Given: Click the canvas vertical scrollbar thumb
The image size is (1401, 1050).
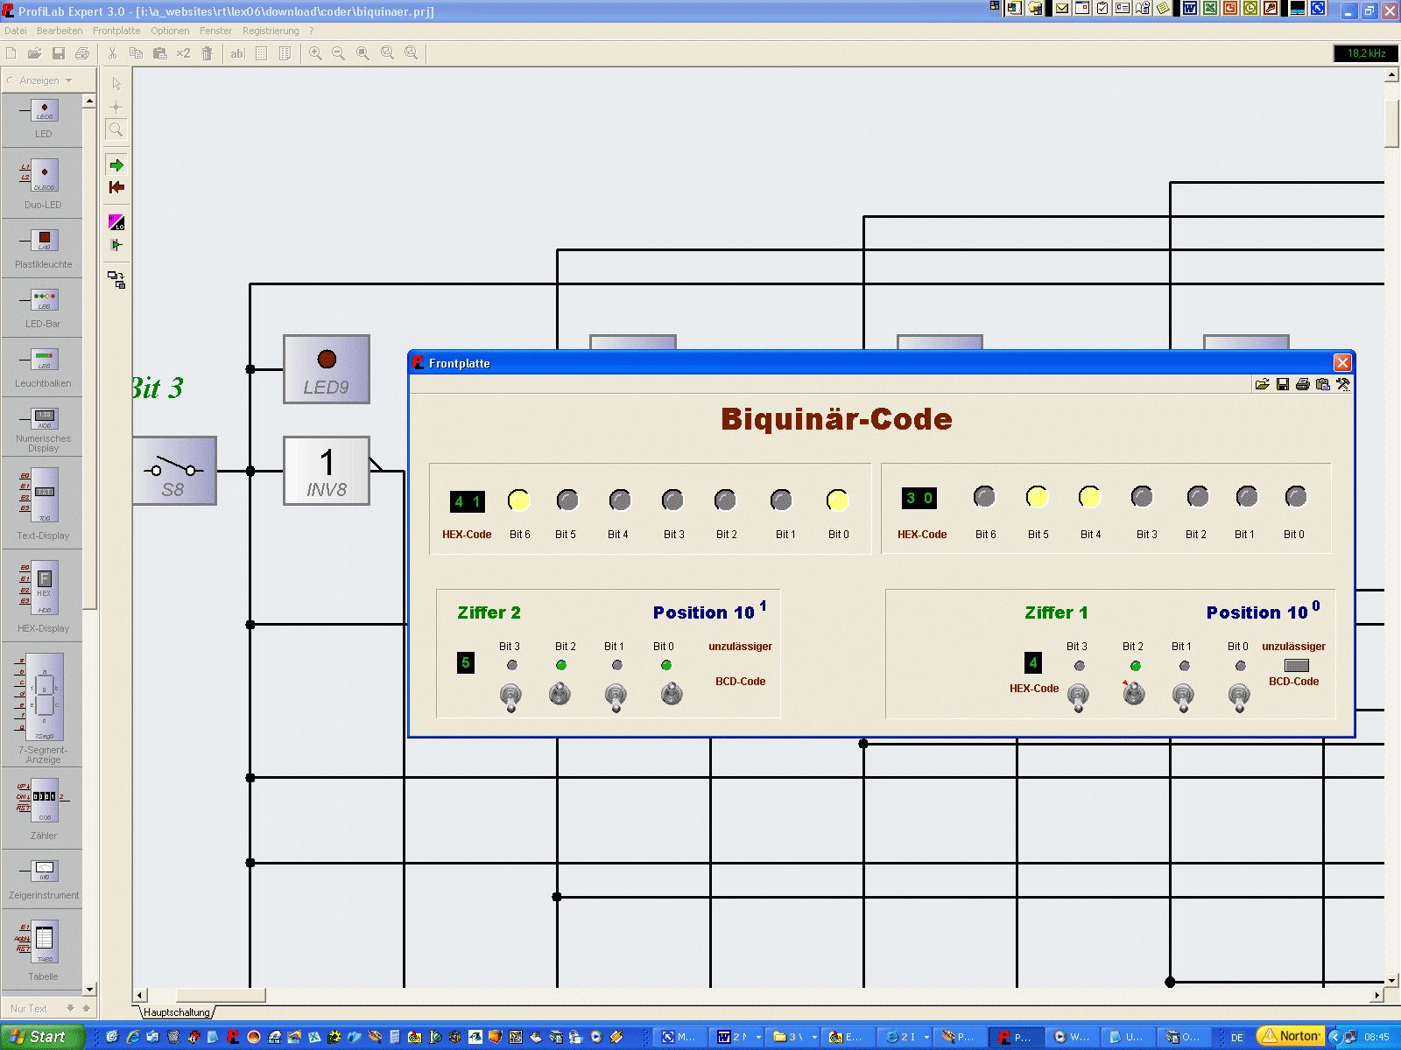Looking at the screenshot, I should coord(1391,124).
